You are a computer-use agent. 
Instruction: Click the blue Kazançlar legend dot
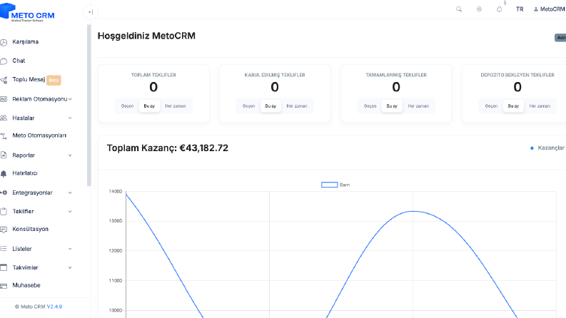point(532,148)
